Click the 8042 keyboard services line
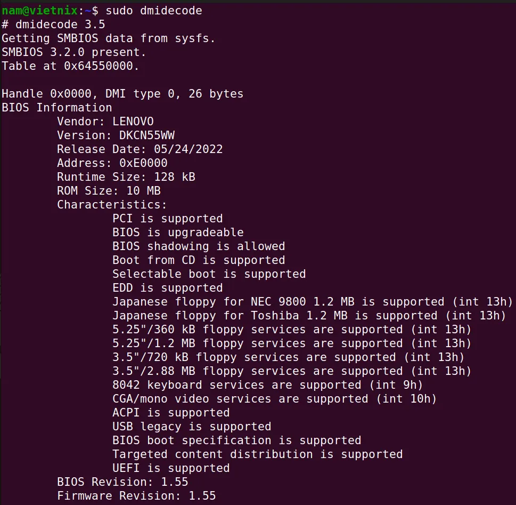516x505 pixels. (267, 385)
